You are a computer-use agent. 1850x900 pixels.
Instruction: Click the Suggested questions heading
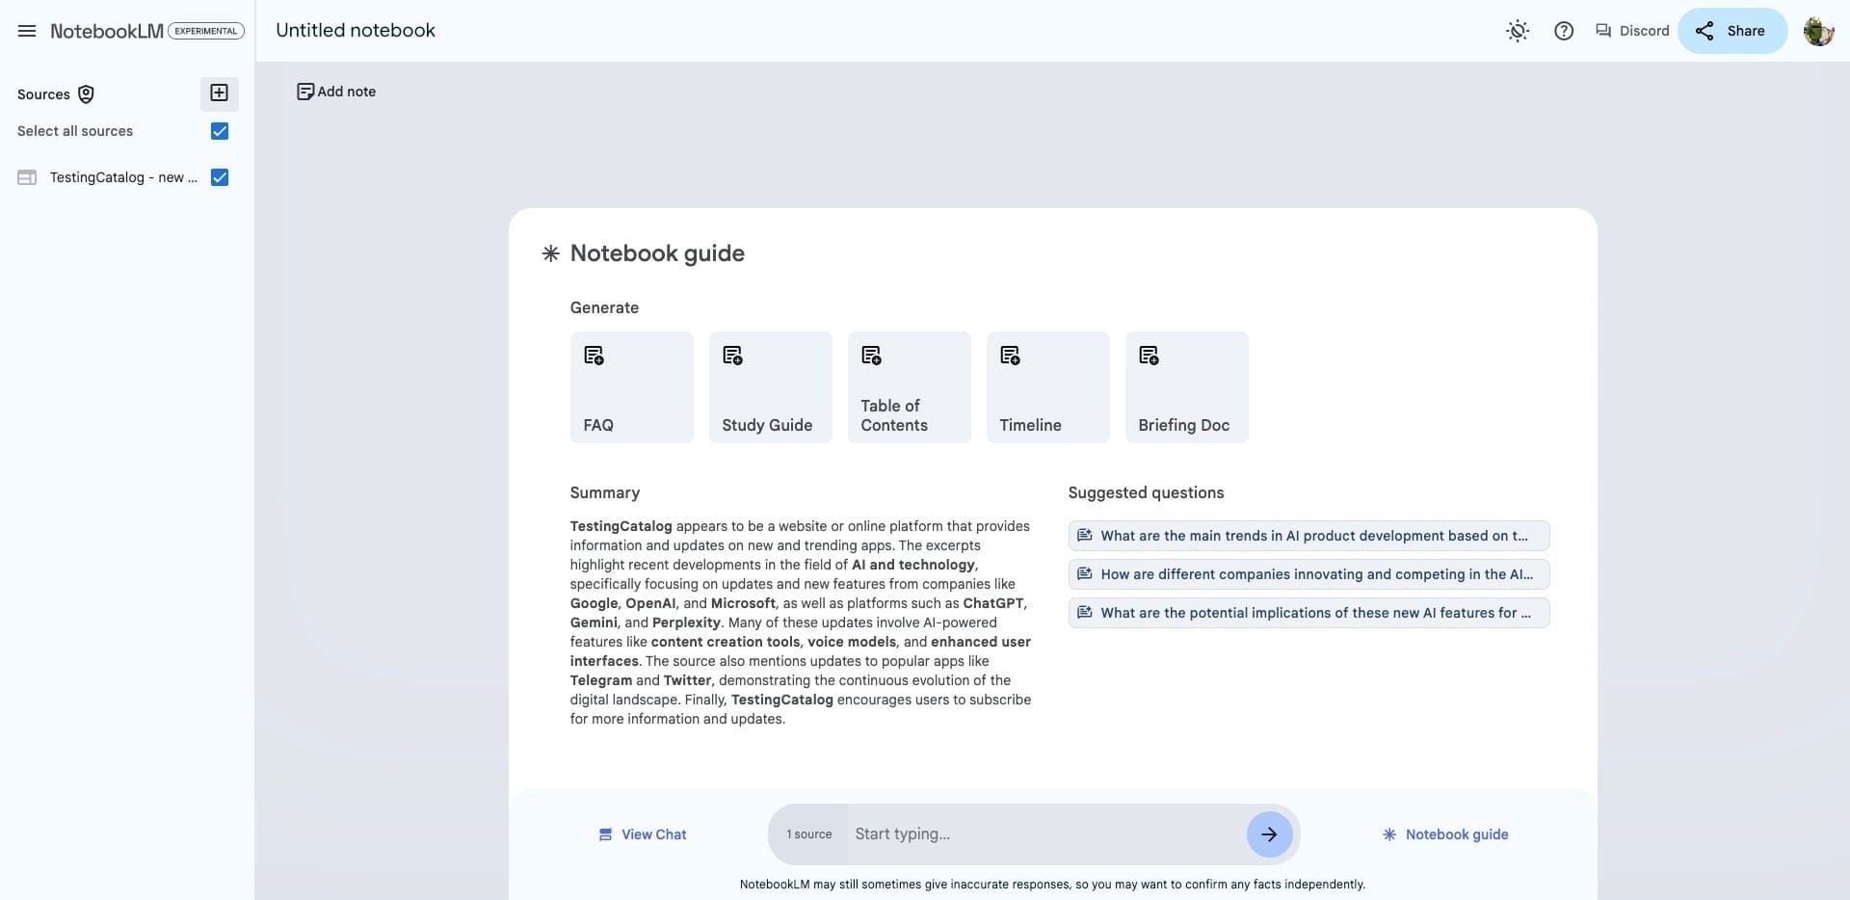pos(1146,492)
